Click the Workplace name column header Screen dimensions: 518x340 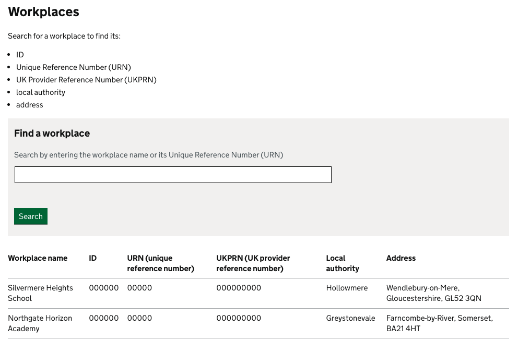(38, 258)
